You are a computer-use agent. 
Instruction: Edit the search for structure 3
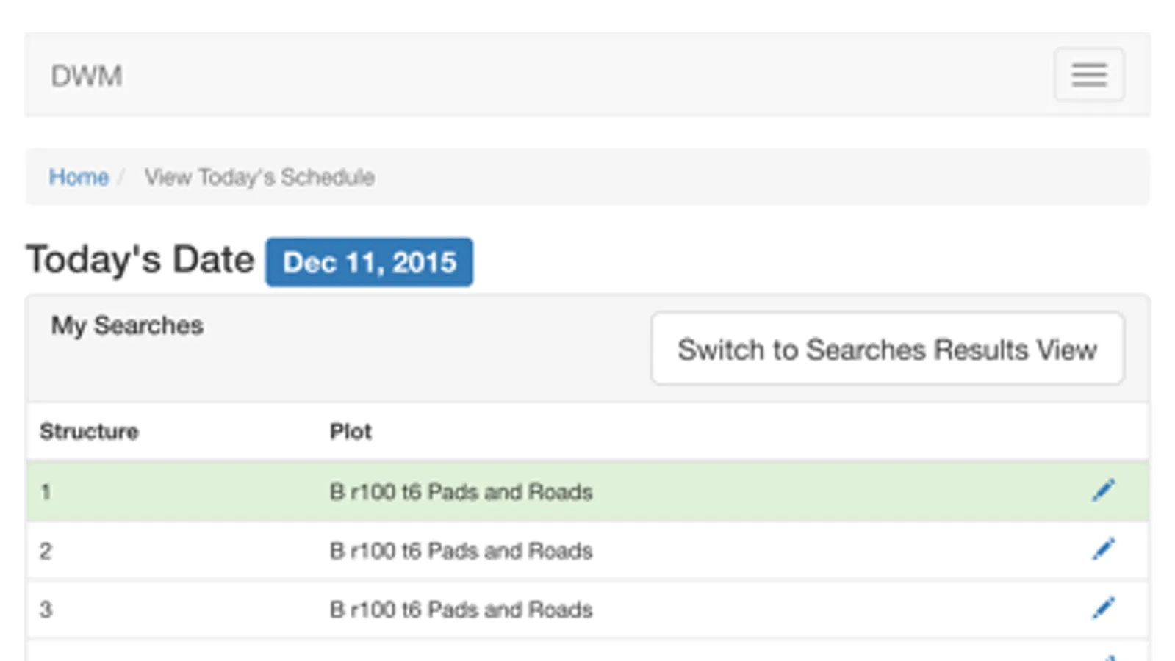pos(1104,608)
